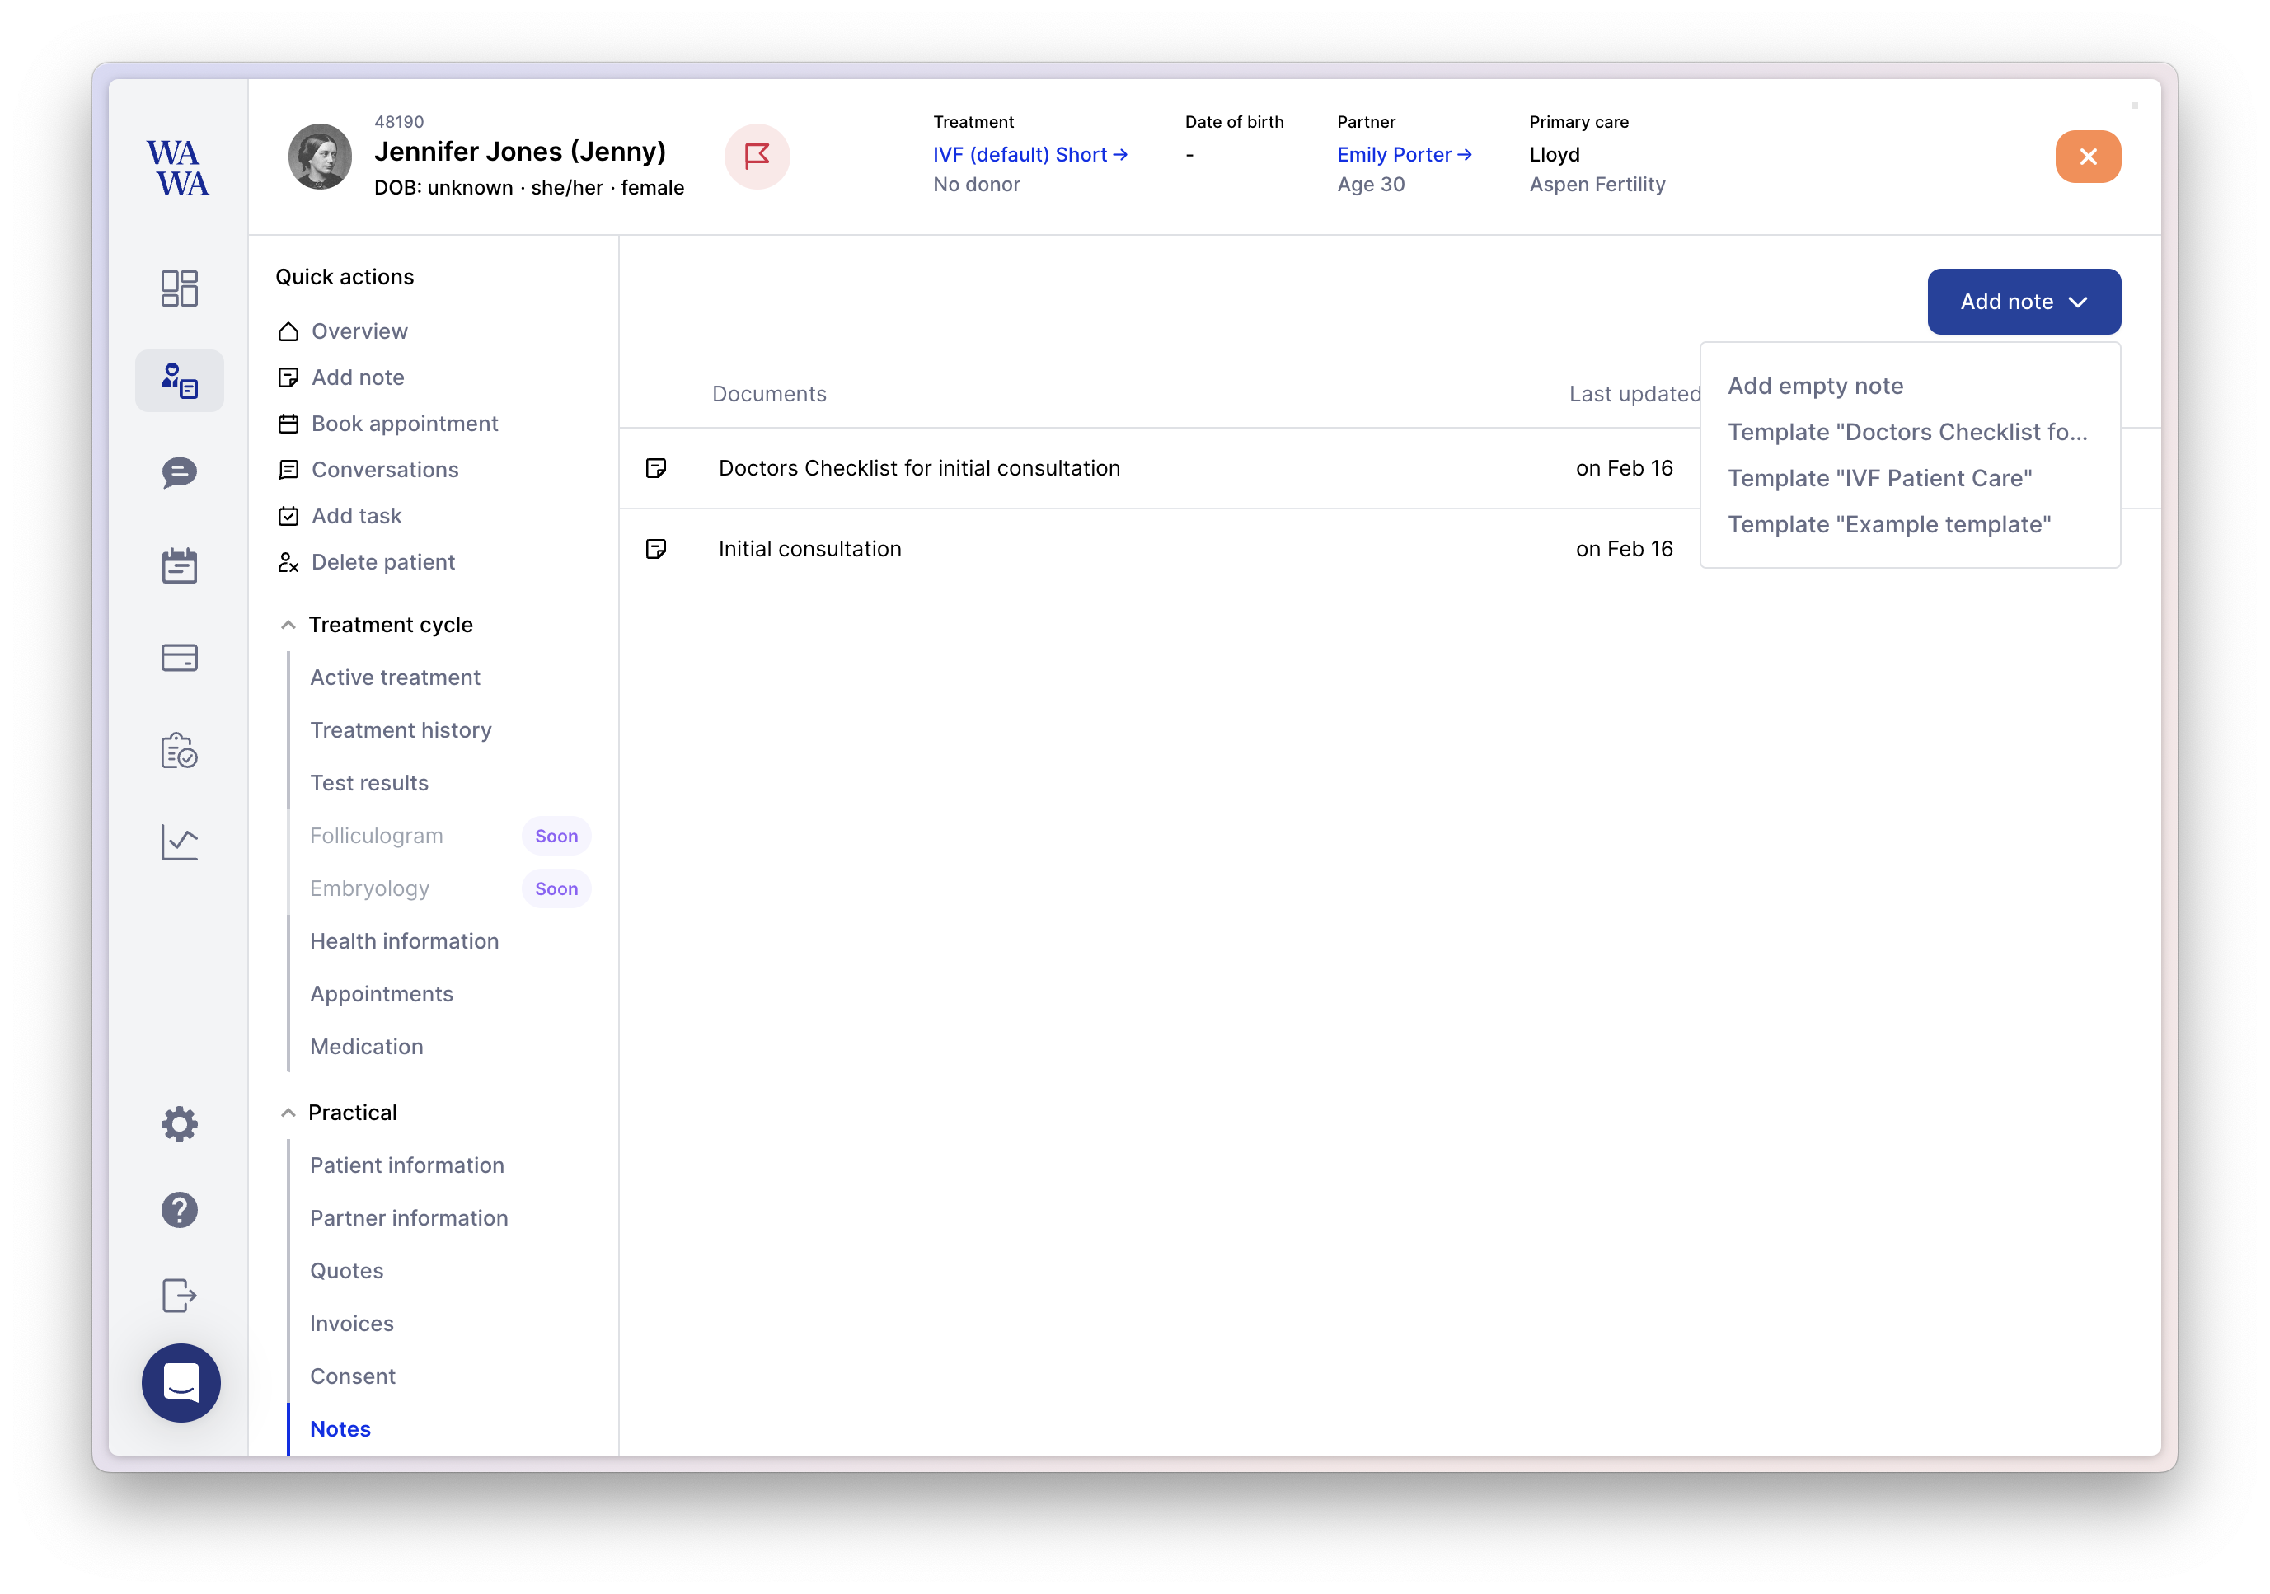Open the chat messages sidebar icon
Screen dimensions: 2270x1594
tap(179, 472)
